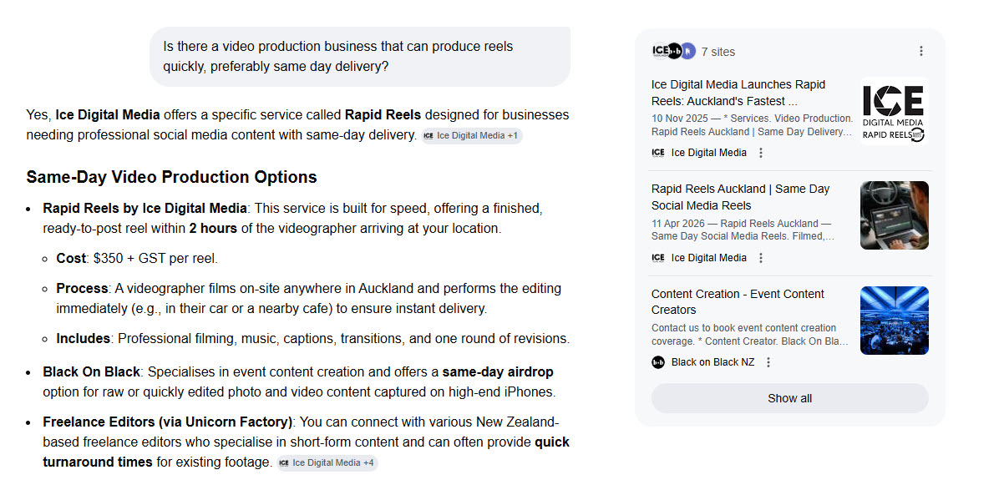
Task: Click the ICE Digital Media logo thumbnail
Action: click(x=894, y=111)
